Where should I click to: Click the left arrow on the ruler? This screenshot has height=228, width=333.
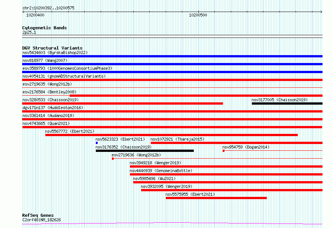tap(23, 12)
